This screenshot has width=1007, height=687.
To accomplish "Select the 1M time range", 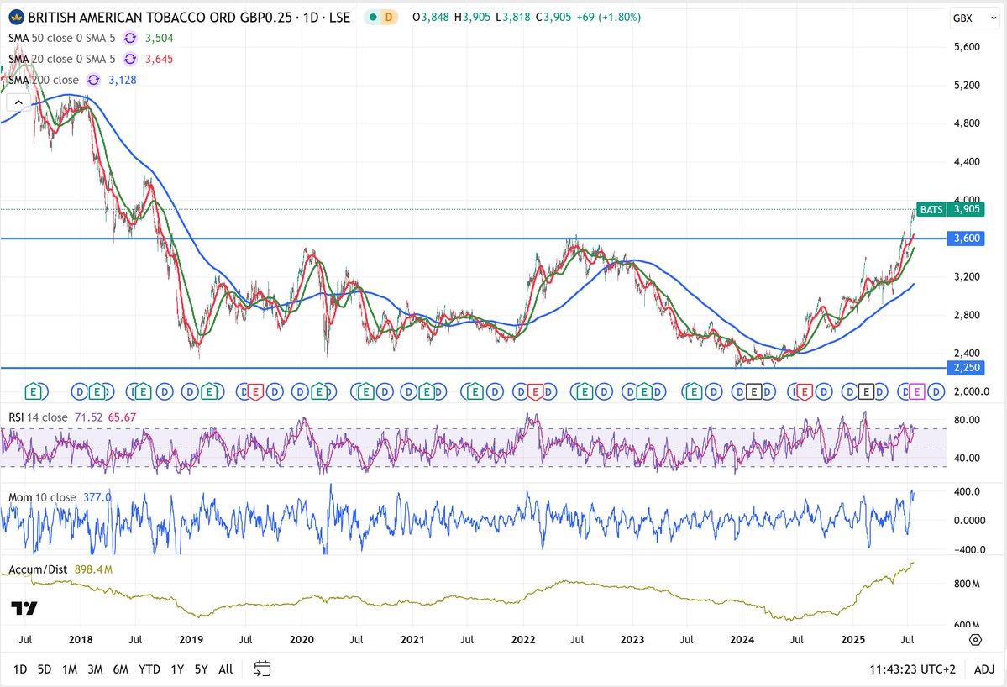I will [x=70, y=669].
